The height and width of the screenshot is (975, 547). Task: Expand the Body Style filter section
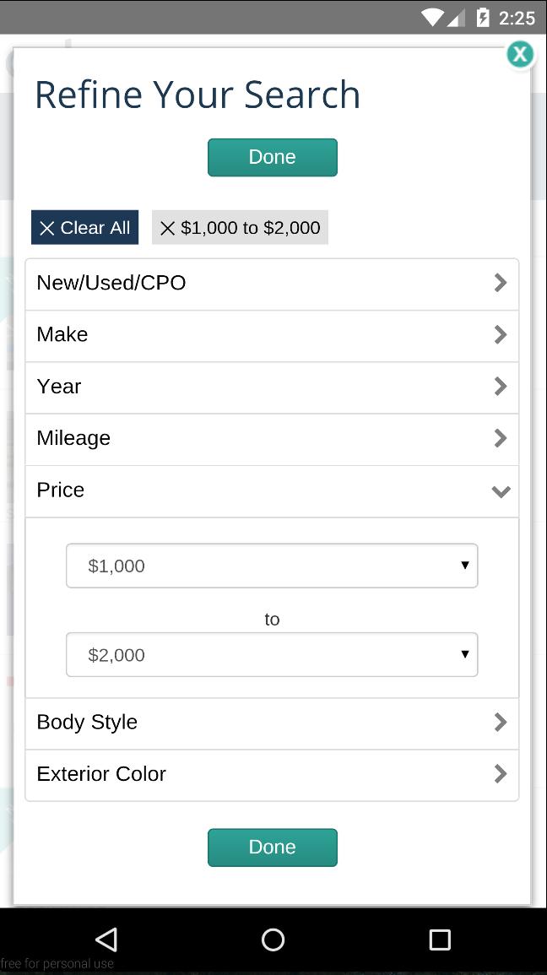pos(272,722)
